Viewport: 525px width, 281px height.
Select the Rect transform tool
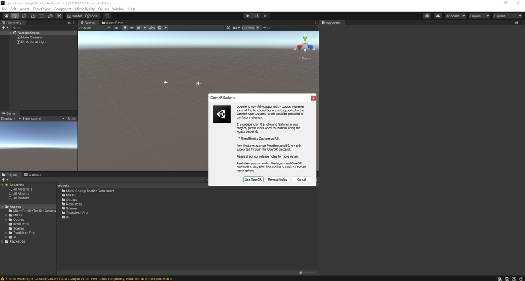tap(41, 16)
